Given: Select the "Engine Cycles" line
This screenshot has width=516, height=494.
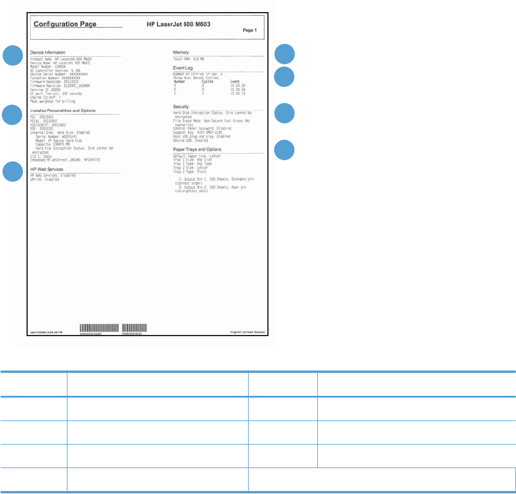Looking at the screenshot, I should pos(45,98).
